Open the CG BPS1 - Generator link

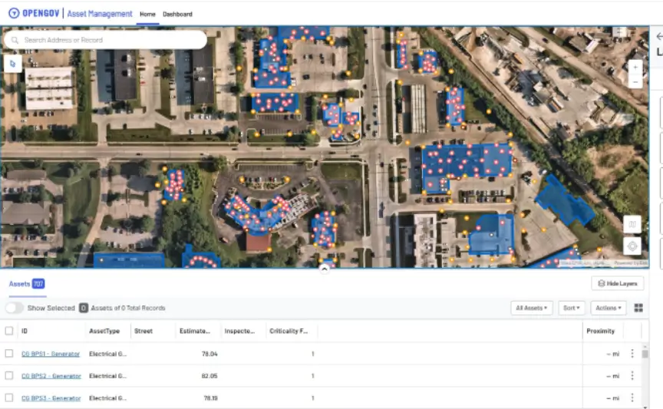(51, 354)
